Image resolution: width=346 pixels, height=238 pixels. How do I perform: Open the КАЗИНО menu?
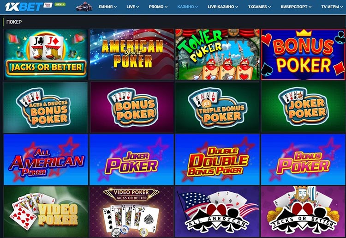tap(188, 7)
